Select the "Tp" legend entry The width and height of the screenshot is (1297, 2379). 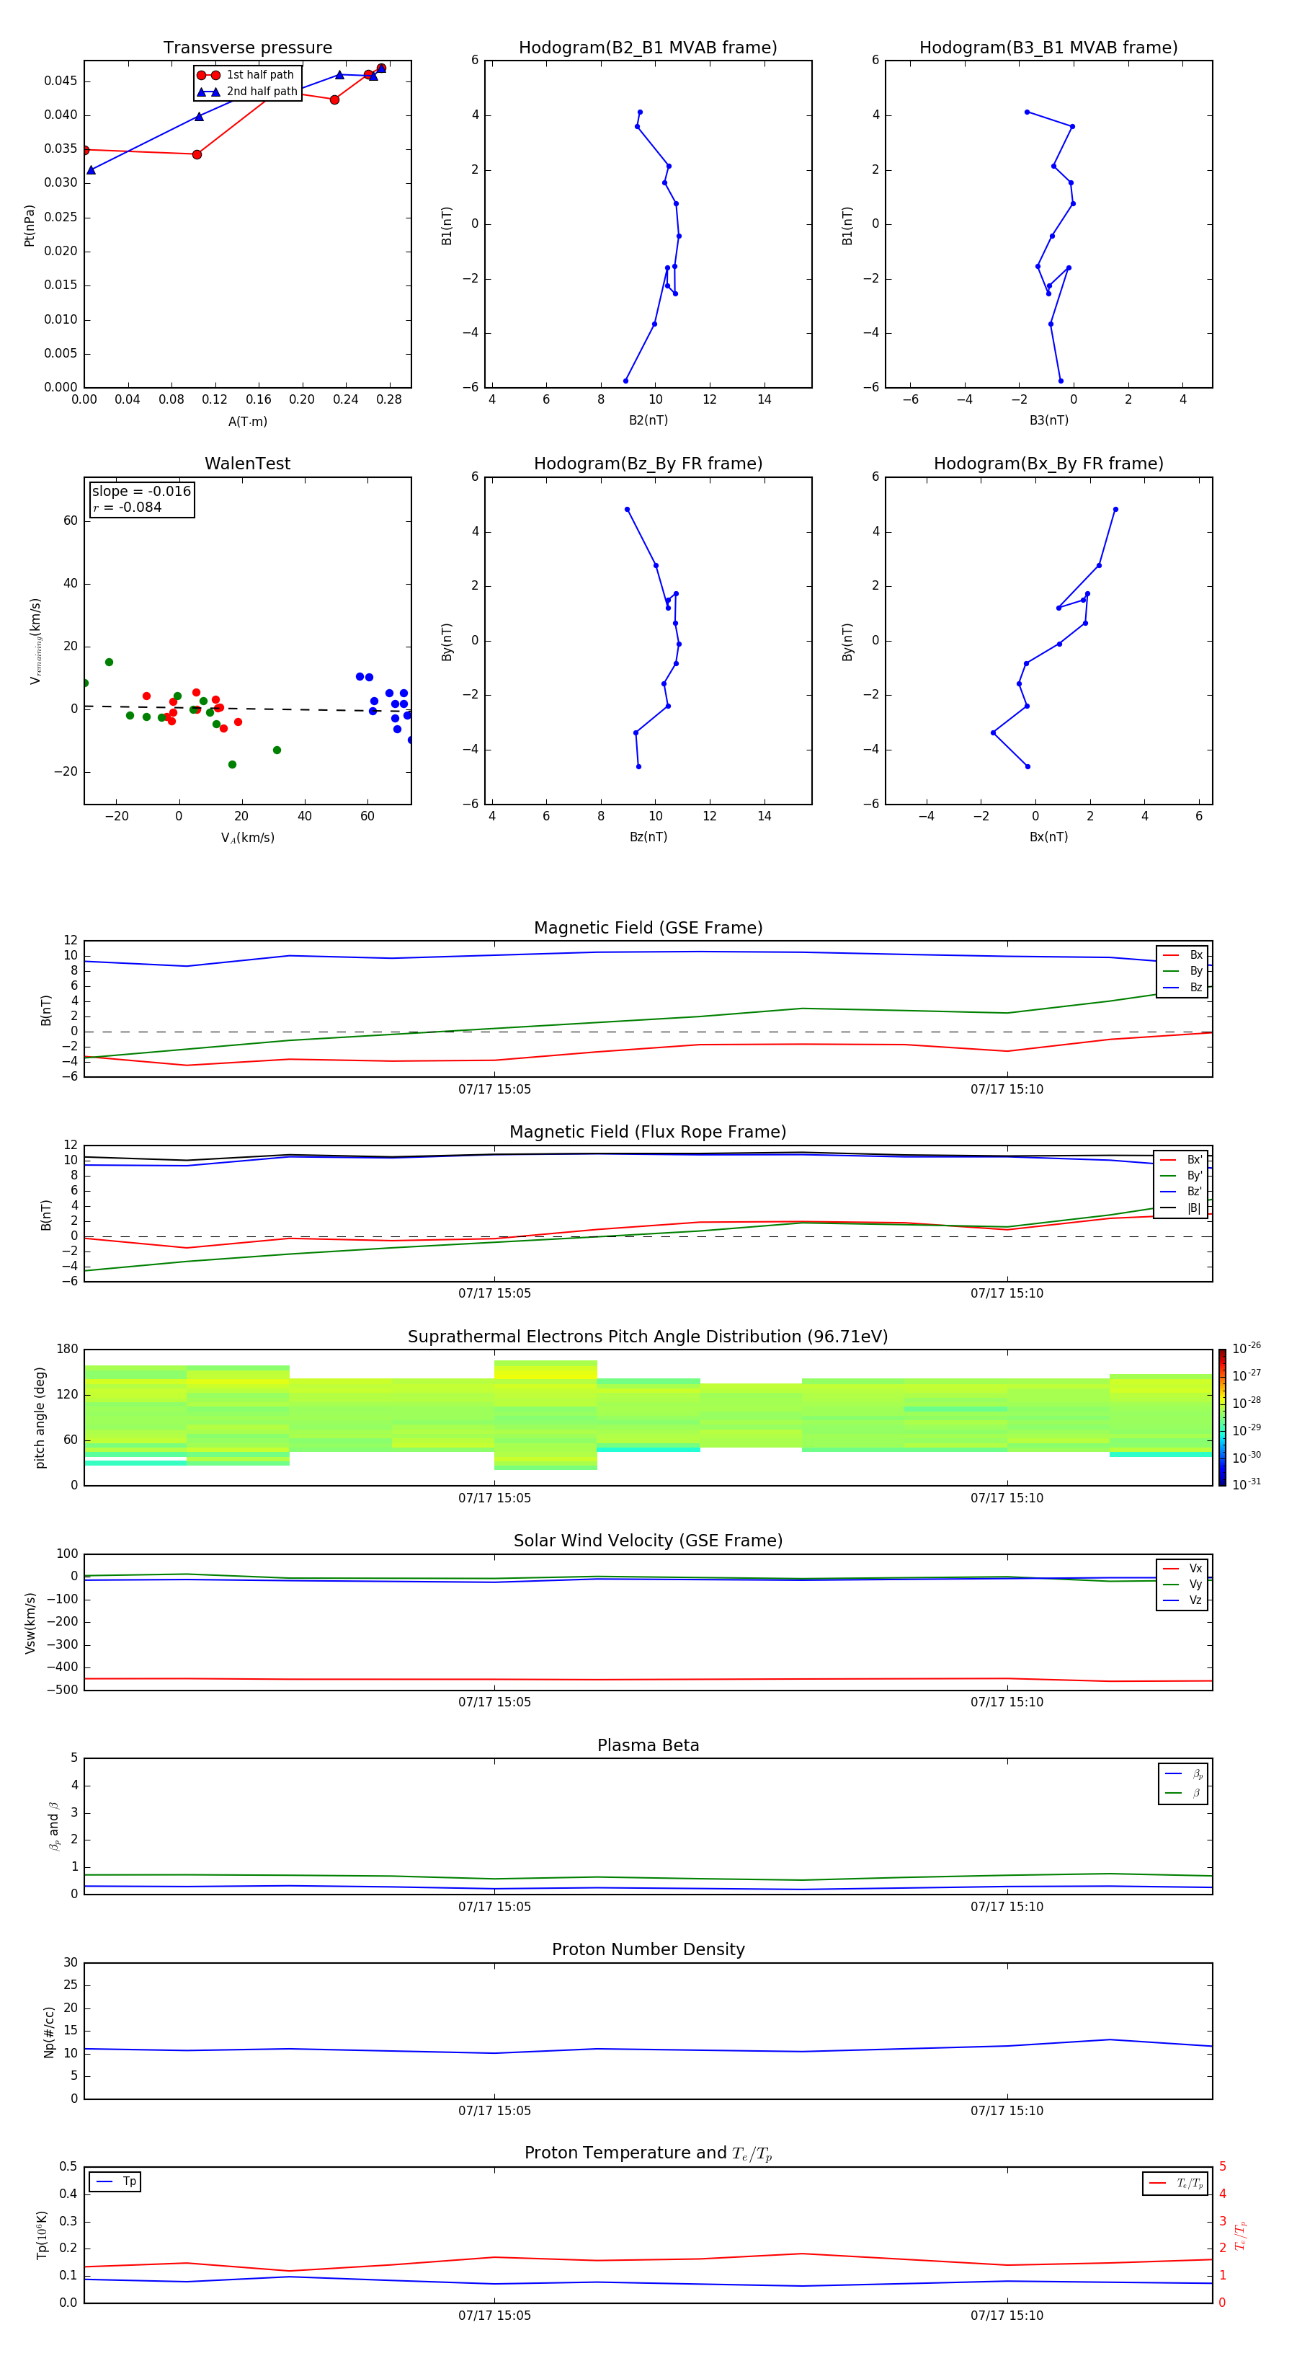115,2181
